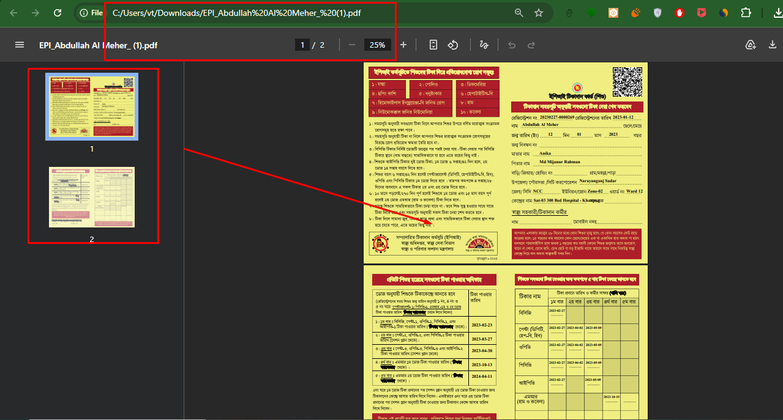Click the forward navigation arrow

tap(35, 12)
